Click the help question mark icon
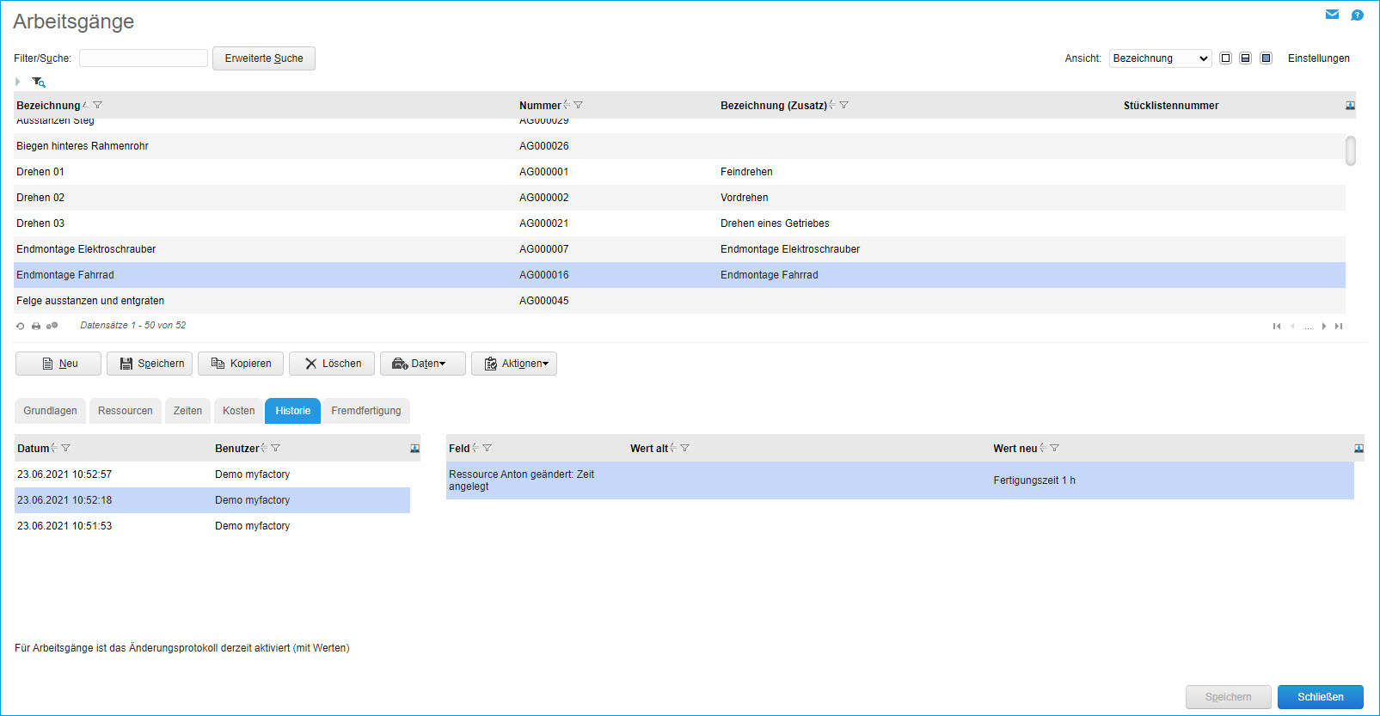The image size is (1380, 716). click(x=1357, y=15)
